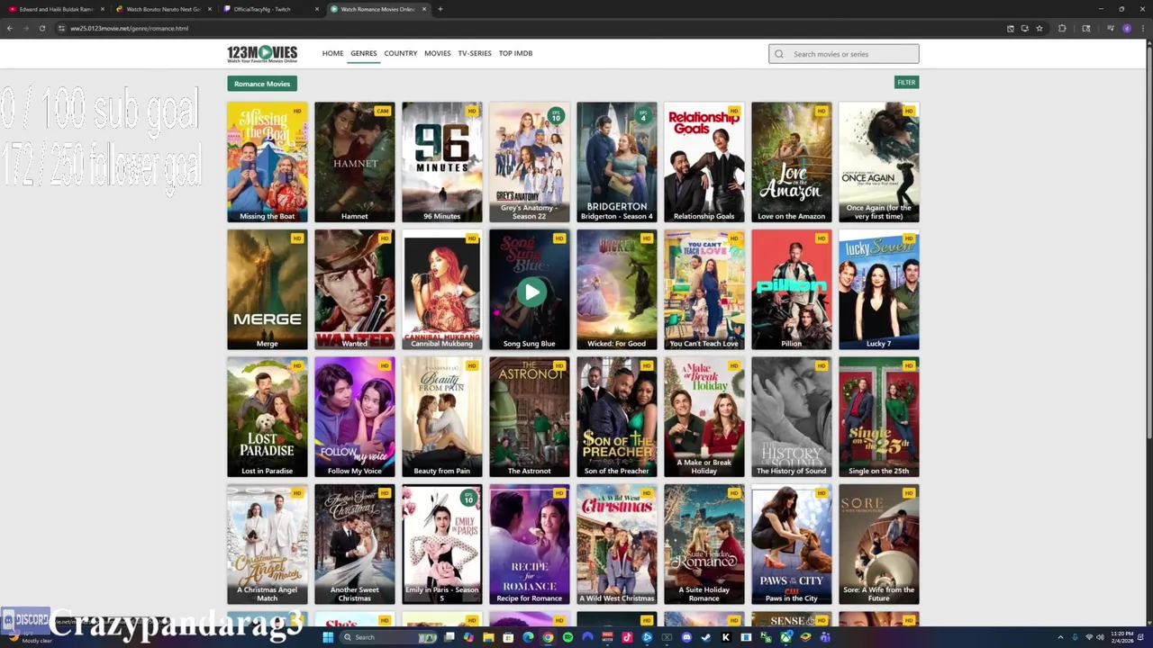
Task: Close the Watch Romance Movies Online tab
Action: 423,9
